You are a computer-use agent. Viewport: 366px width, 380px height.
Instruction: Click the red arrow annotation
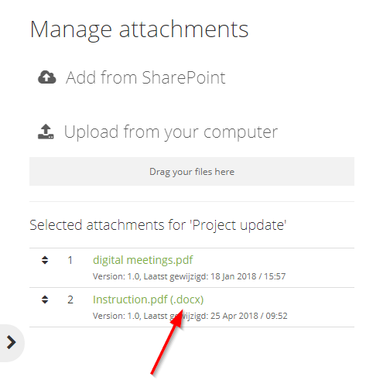(x=167, y=342)
